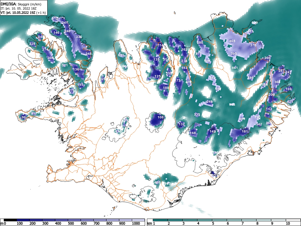Click the visibility value '479' on the map
301x226 pixels.
[x=188, y=82]
